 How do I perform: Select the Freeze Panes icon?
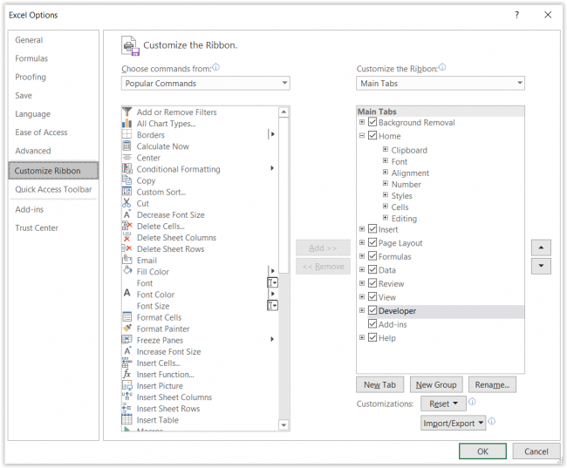point(127,340)
